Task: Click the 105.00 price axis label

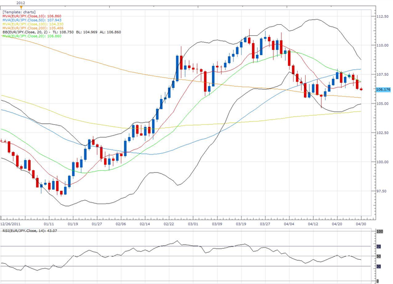Action: coord(383,104)
